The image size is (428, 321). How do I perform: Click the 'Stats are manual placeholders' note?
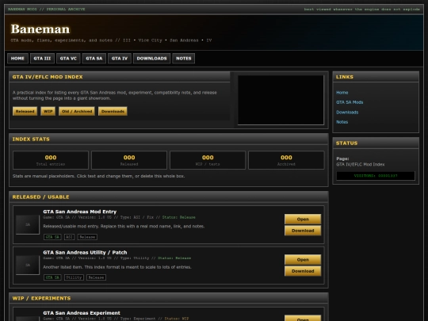pyautogui.click(x=98, y=176)
